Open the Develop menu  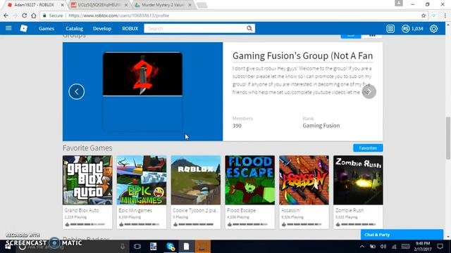[102, 29]
